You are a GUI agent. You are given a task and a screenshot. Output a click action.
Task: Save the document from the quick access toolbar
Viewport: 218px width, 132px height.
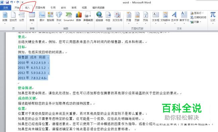[x=7, y=2]
